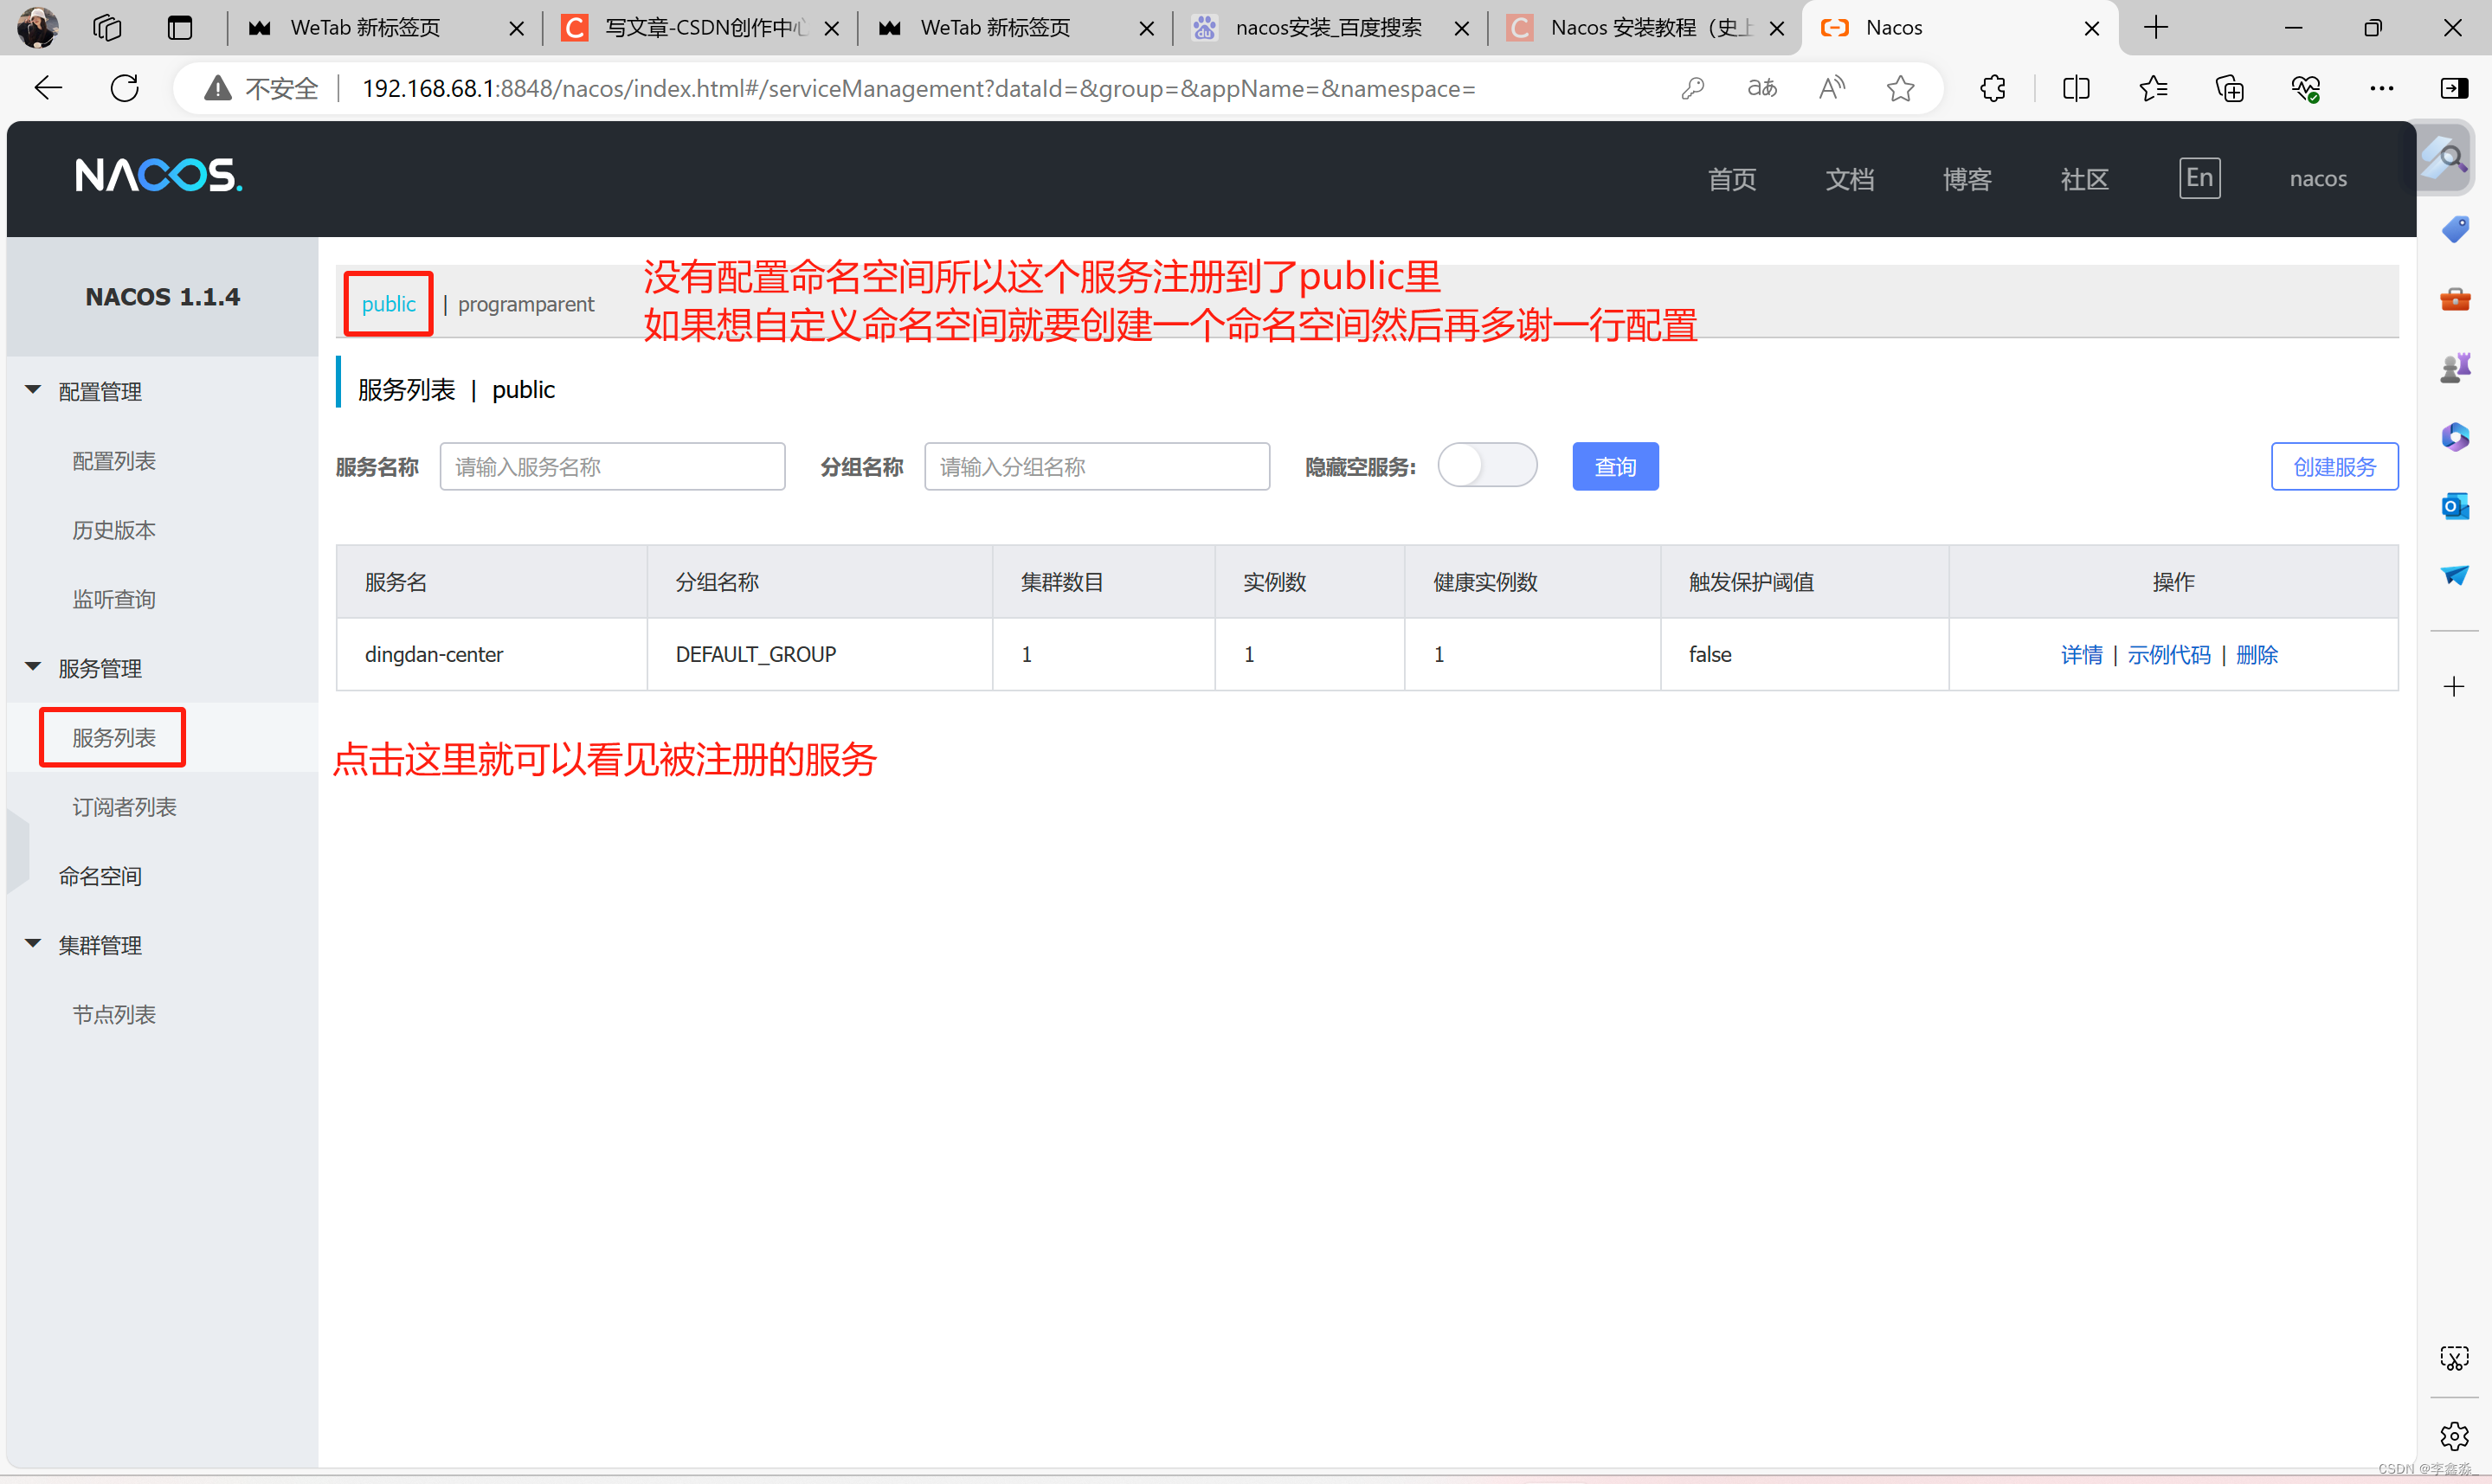The width and height of the screenshot is (2492, 1484).
Task: Open Shopping in the Edge sidebar
Action: 2455,228
